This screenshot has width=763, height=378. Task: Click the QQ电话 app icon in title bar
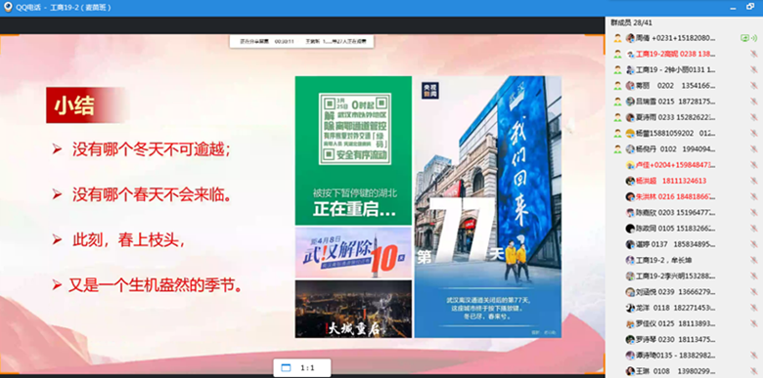pyautogui.click(x=8, y=7)
